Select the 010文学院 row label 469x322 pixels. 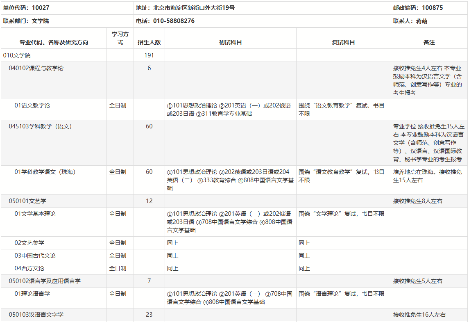coord(17,55)
